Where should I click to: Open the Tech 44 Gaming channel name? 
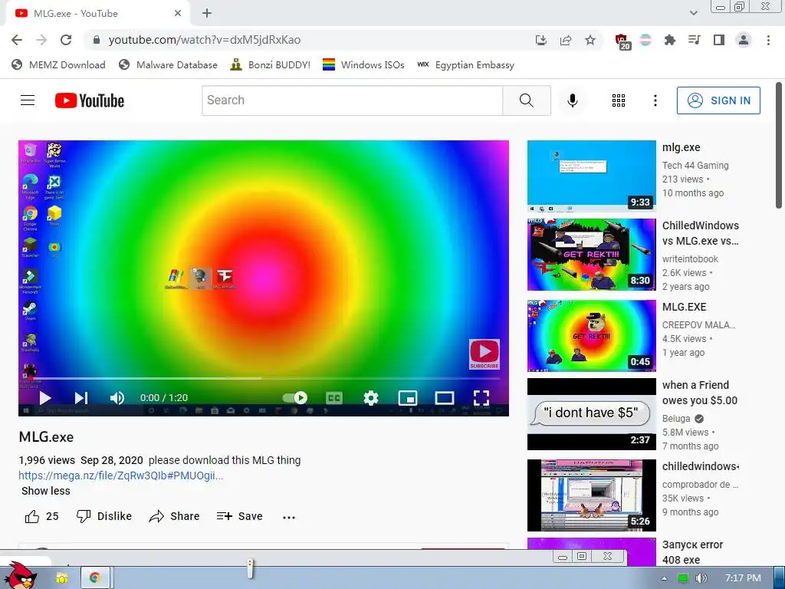coord(695,166)
